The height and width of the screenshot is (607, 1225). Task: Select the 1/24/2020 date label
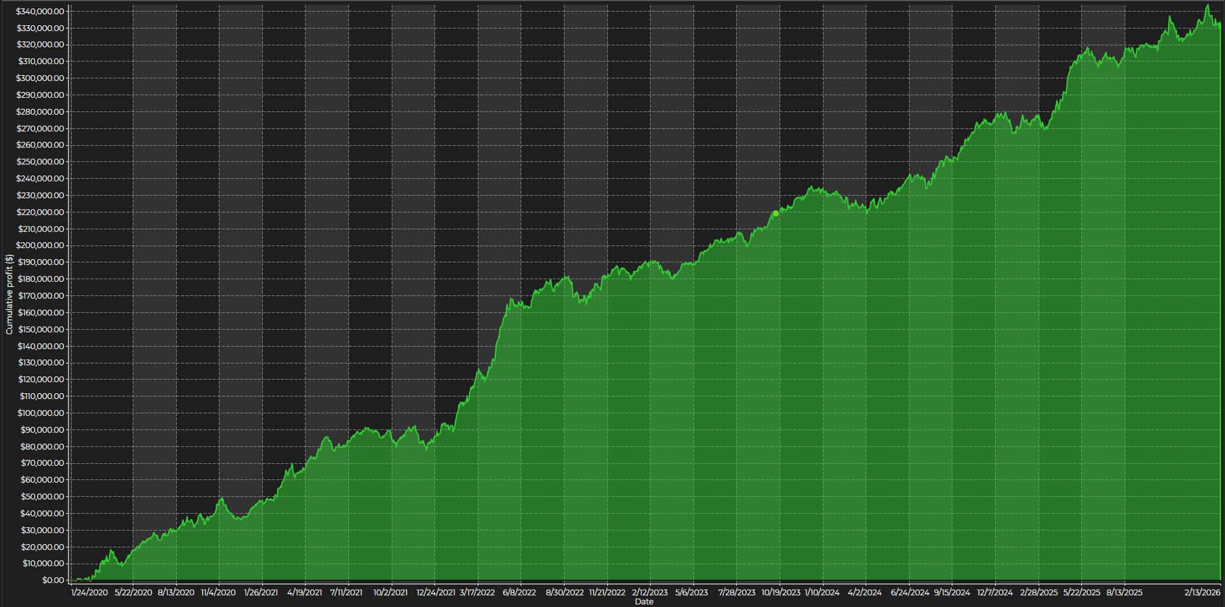click(x=89, y=592)
